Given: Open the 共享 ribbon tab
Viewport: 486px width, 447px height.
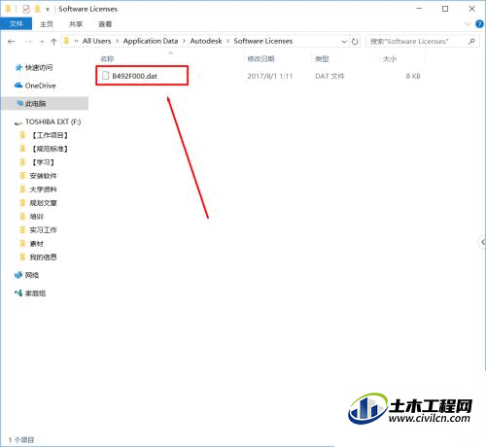Looking at the screenshot, I should click(x=76, y=24).
